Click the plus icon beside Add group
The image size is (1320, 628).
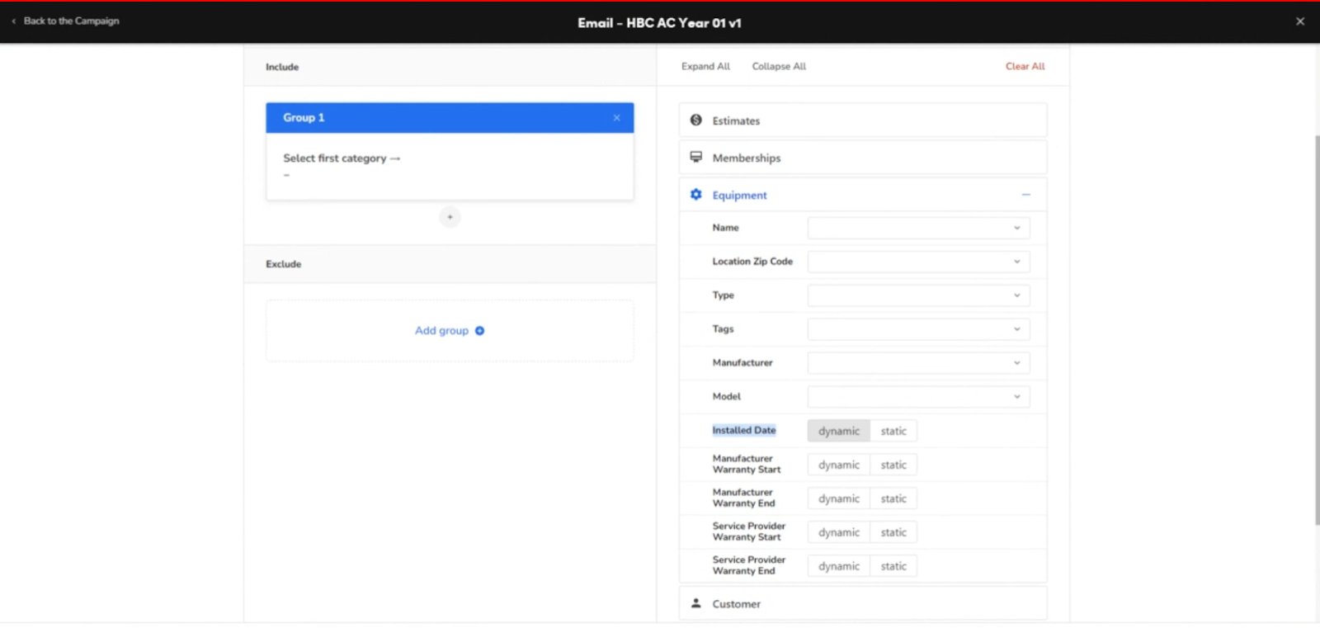click(479, 331)
